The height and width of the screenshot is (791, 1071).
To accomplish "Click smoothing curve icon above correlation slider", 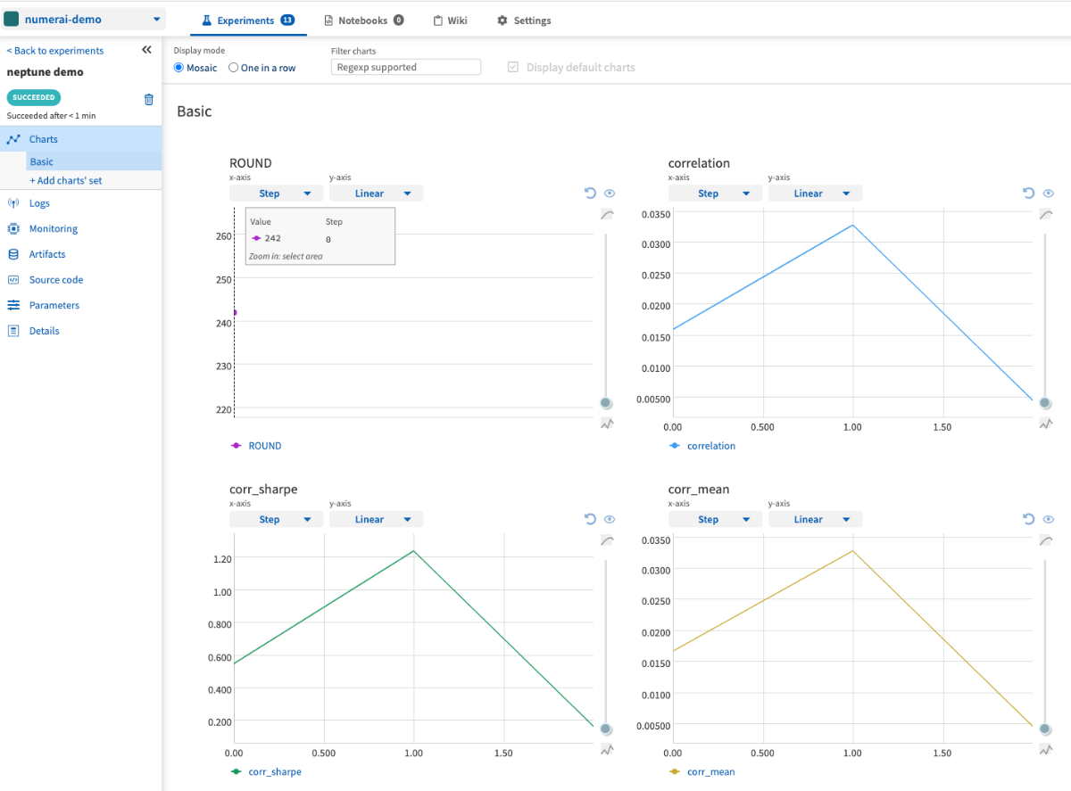I will (1046, 215).
